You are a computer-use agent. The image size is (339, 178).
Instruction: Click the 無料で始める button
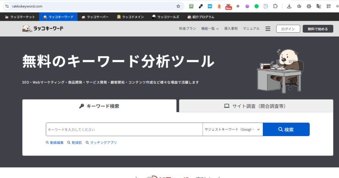pyautogui.click(x=318, y=29)
